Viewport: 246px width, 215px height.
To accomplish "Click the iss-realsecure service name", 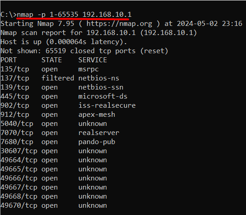I will [x=107, y=105].
